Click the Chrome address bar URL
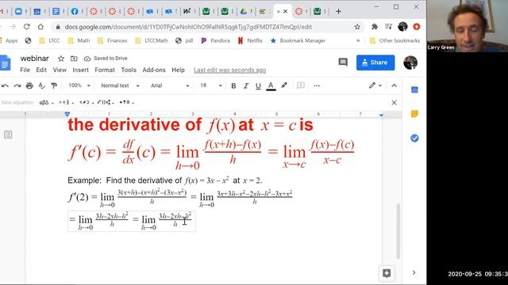The image size is (508, 285). 188,27
